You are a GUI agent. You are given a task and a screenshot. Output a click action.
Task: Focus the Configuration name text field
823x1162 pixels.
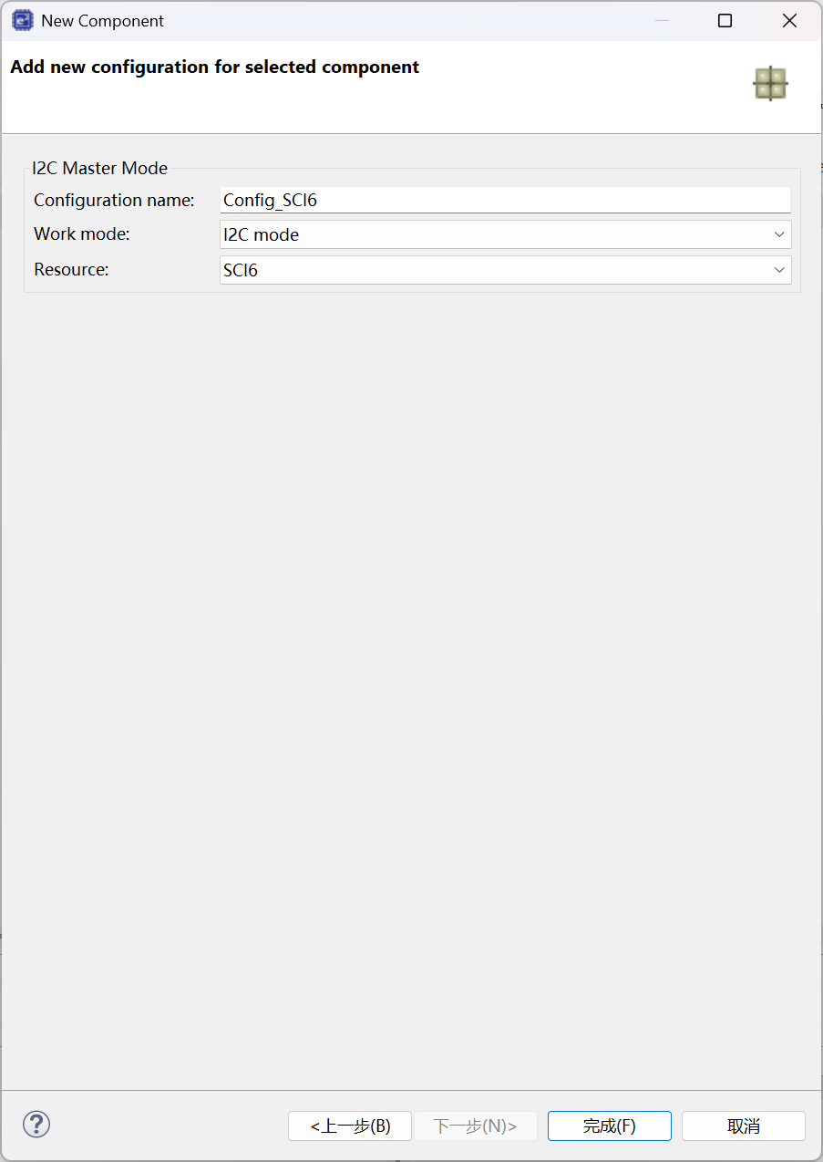click(506, 200)
